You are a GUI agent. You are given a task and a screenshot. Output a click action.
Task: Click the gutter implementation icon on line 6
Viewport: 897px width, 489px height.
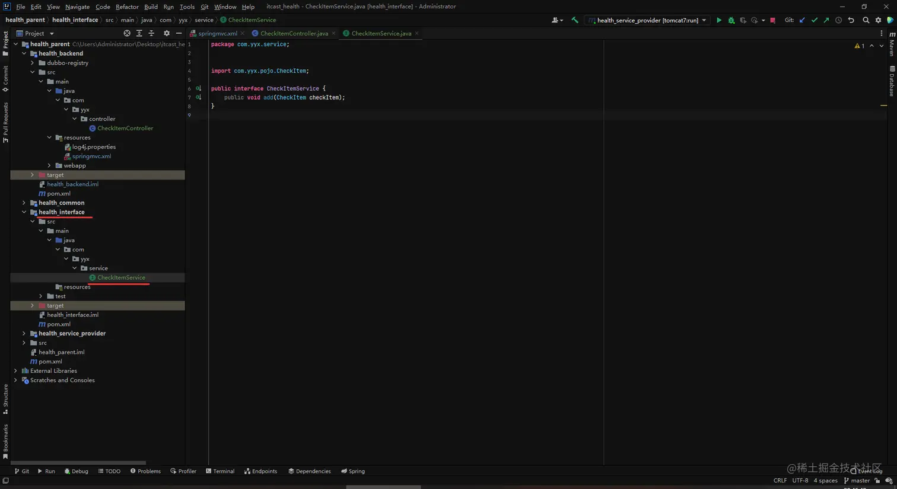(x=198, y=88)
